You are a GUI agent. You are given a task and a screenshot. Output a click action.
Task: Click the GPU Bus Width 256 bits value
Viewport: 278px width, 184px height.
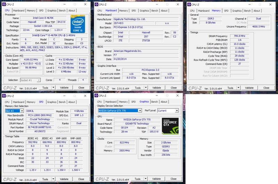pyautogui.click(x=166, y=155)
